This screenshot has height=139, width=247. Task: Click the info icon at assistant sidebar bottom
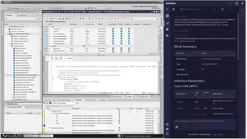(x=167, y=134)
